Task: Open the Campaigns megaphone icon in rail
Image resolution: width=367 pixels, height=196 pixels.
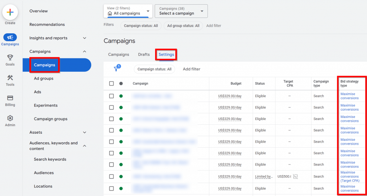Action: (10, 37)
